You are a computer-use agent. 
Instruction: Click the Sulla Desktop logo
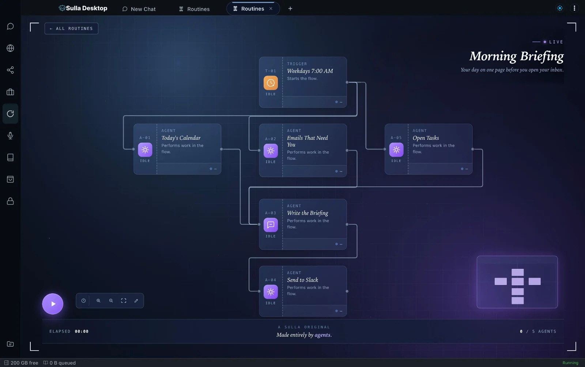pos(83,8)
